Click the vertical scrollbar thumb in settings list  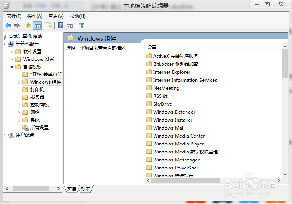(x=285, y=64)
